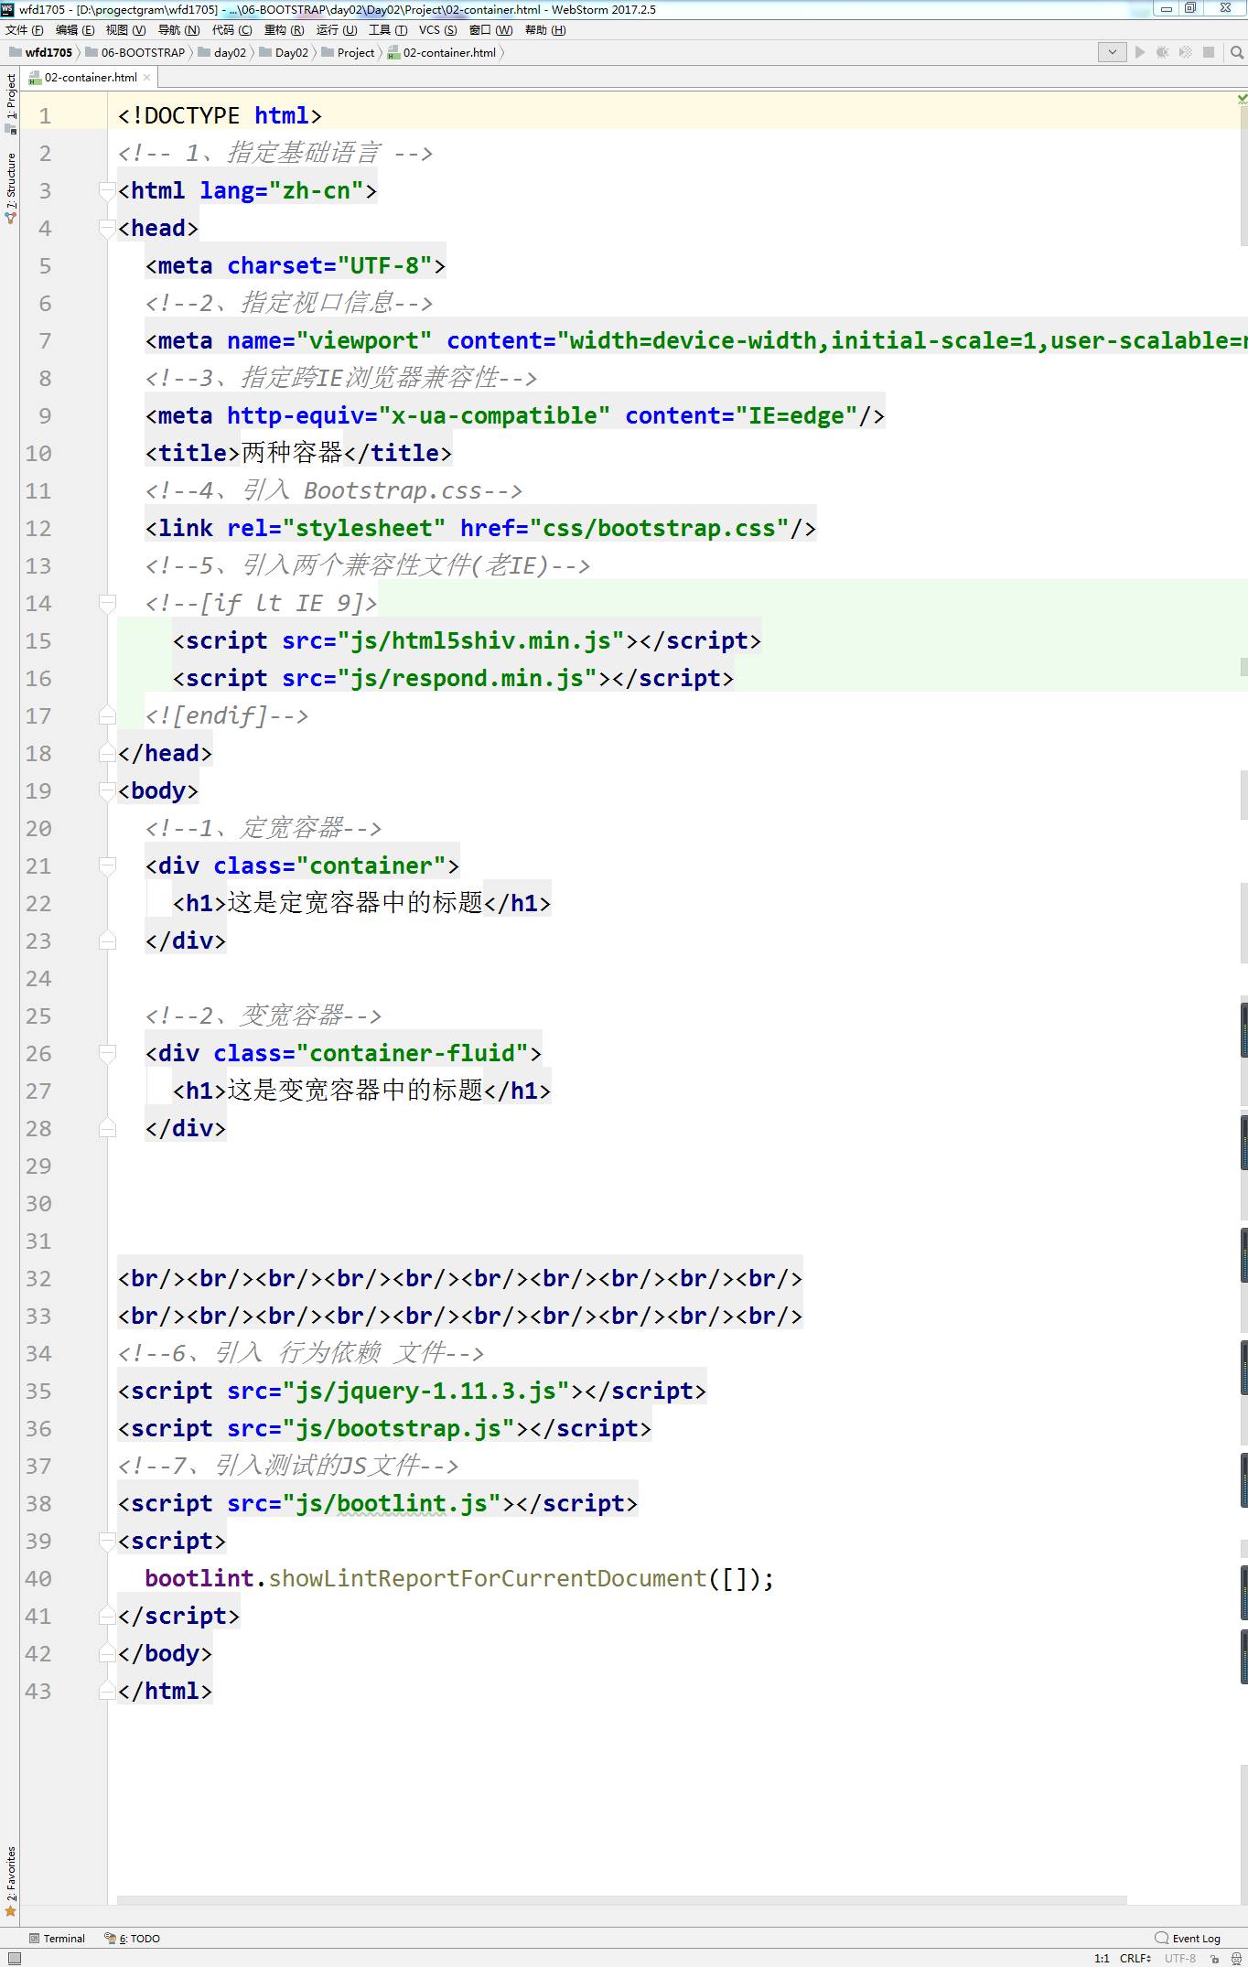Open the inspections Hector icon
This screenshot has height=1967, width=1248.
[1236, 1958]
